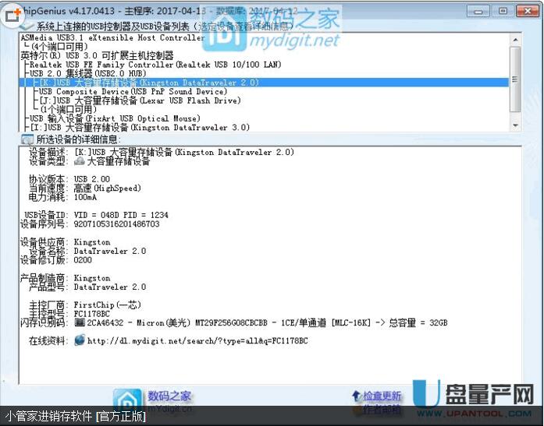The height and width of the screenshot is (426, 544).
Task: Click the device list scrollbar thumb
Action: [515, 79]
